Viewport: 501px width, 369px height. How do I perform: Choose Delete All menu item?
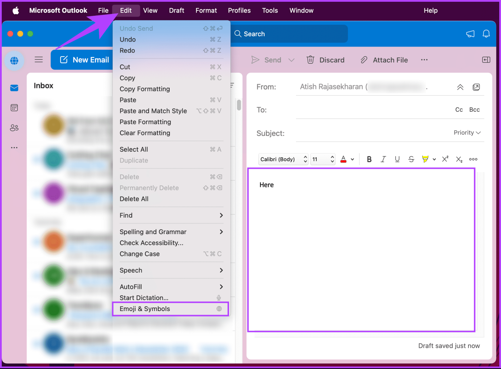[x=171, y=199]
